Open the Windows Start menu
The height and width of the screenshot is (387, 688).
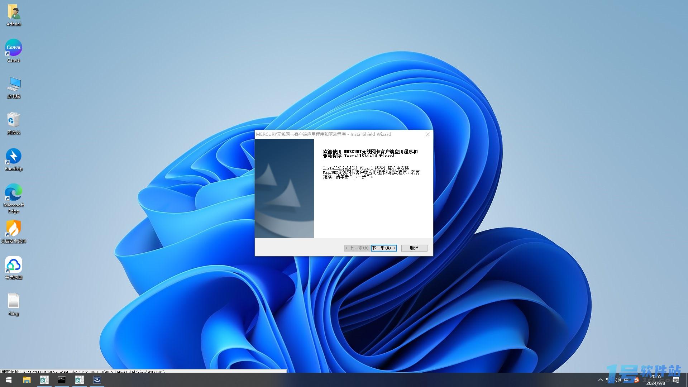tap(9, 380)
